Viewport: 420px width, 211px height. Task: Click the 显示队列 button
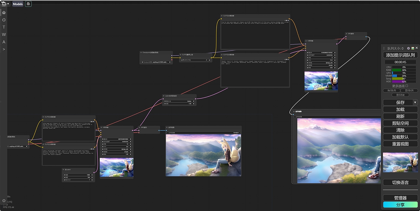pyautogui.click(x=409, y=90)
